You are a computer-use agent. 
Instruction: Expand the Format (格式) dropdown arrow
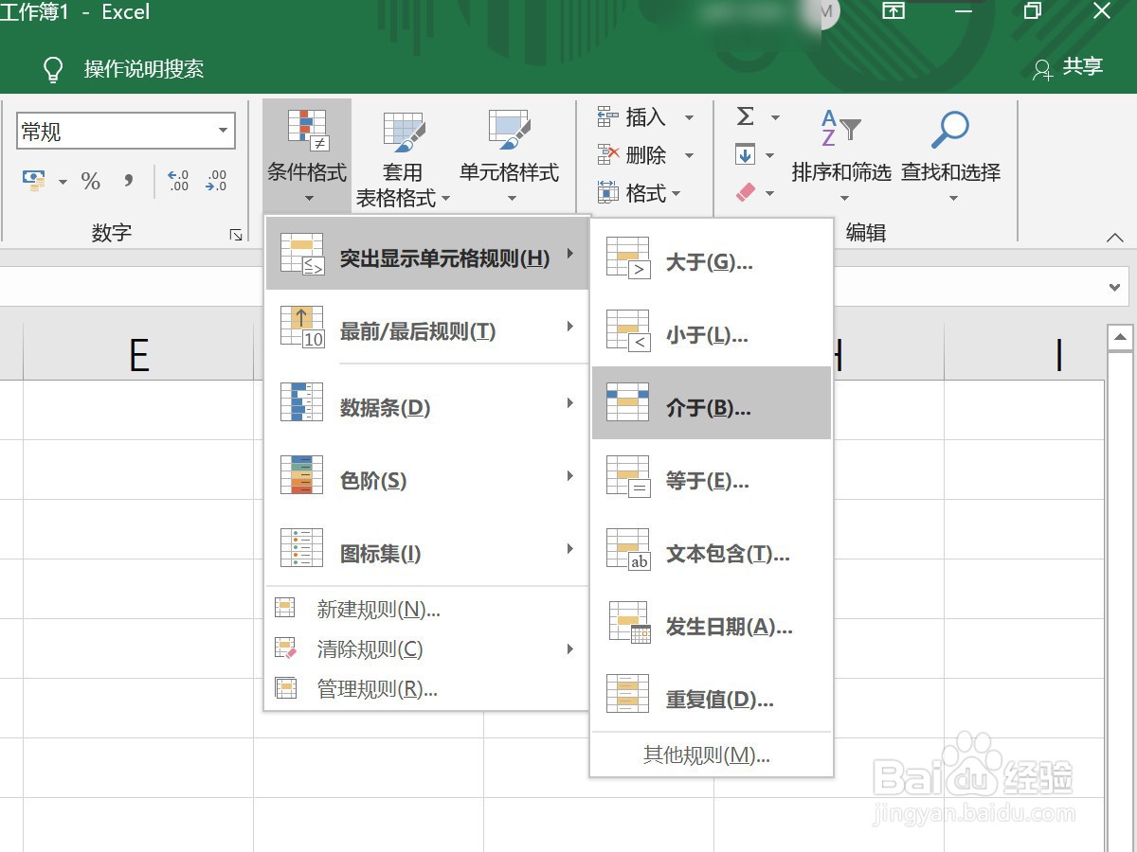[677, 194]
